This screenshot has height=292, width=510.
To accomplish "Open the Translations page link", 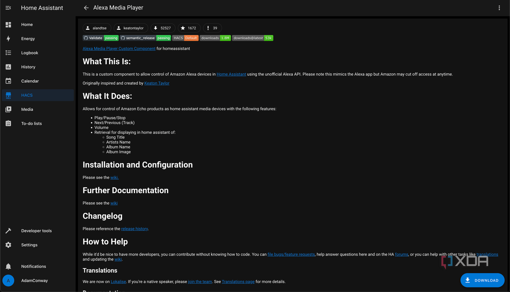I will [238, 282].
